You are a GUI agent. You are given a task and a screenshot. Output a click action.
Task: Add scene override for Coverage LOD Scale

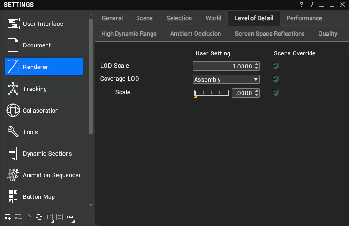pos(275,92)
